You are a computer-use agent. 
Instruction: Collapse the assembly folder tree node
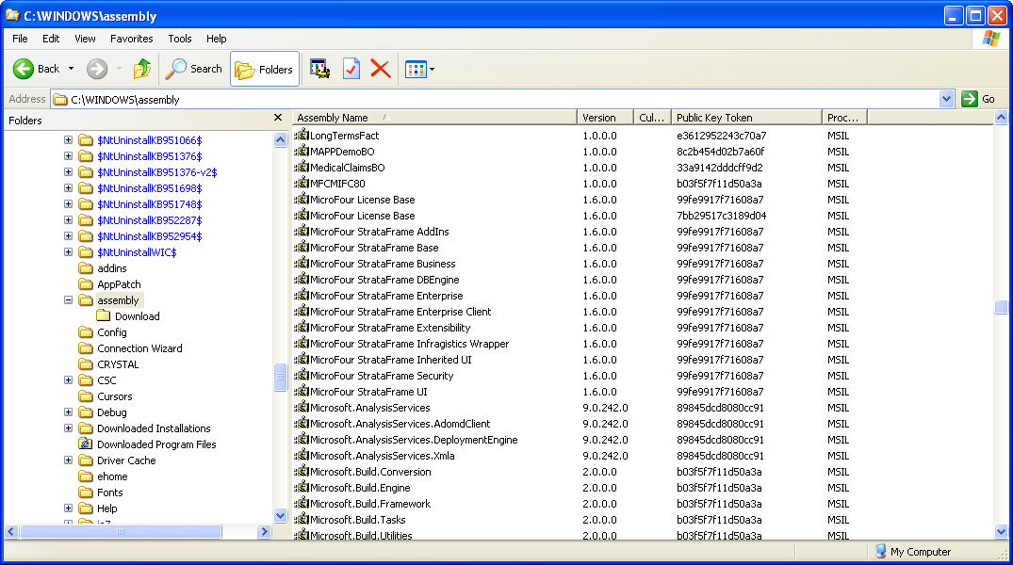[x=69, y=300]
